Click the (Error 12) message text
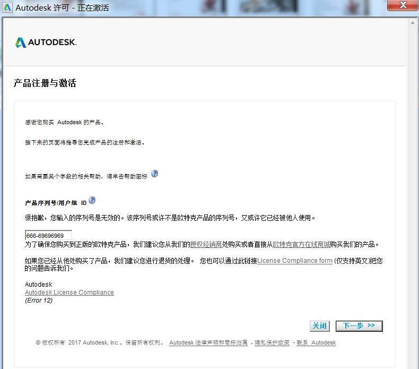The height and width of the screenshot is (369, 419). click(x=39, y=301)
